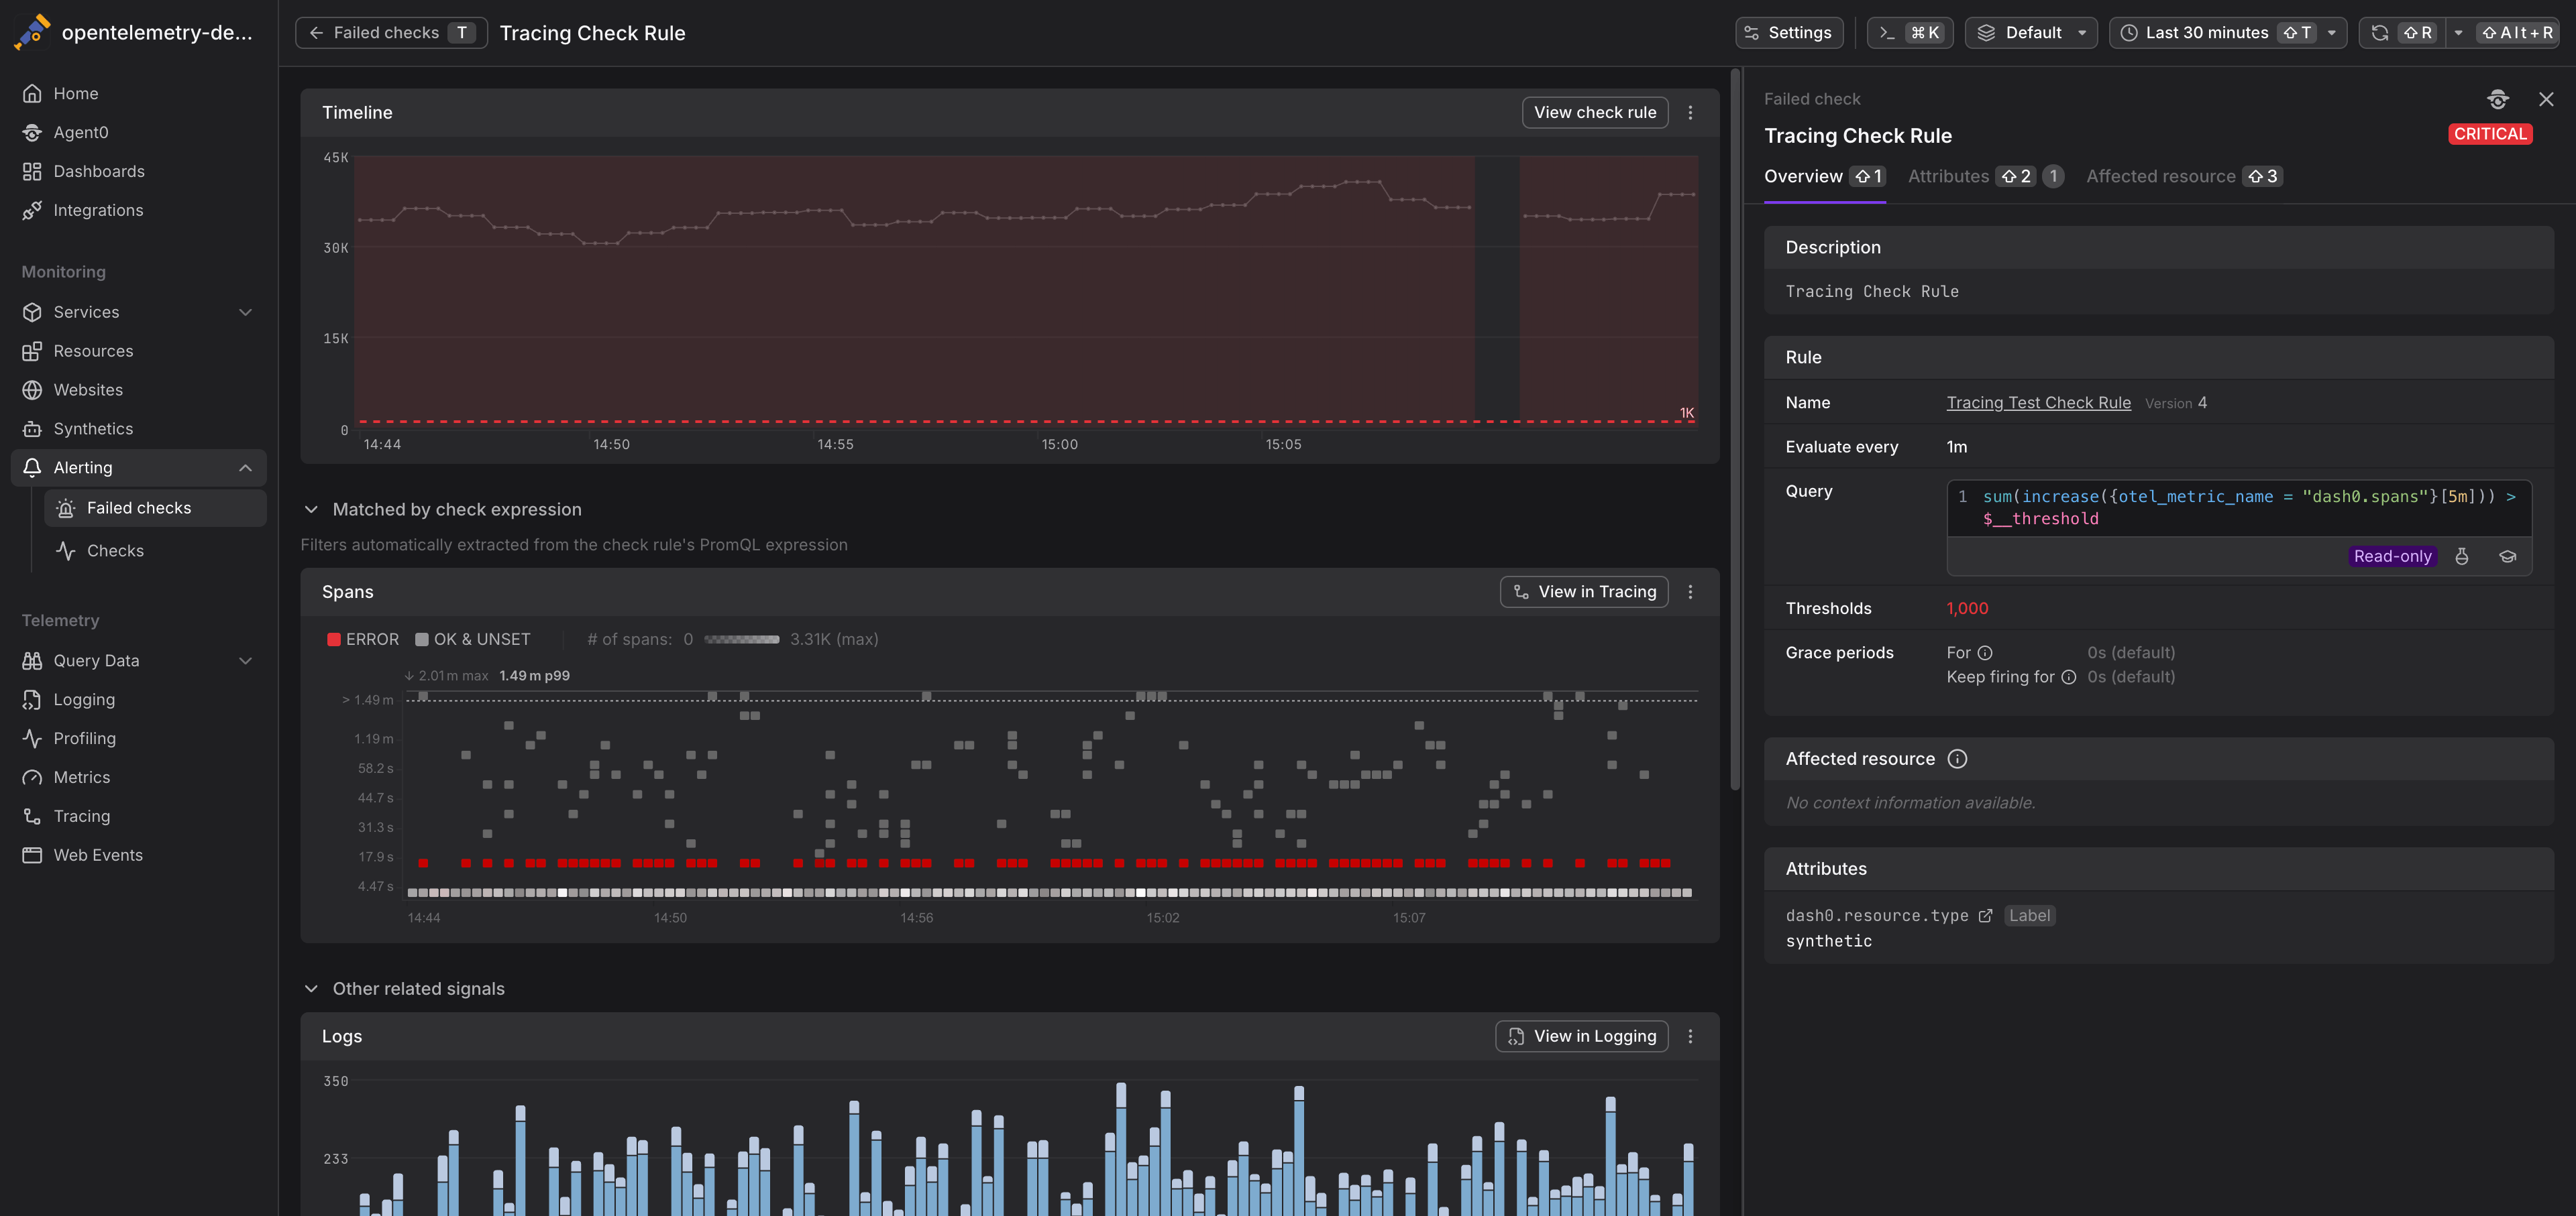
Task: Toggle the OK & UNSET legend
Action: [x=473, y=640]
